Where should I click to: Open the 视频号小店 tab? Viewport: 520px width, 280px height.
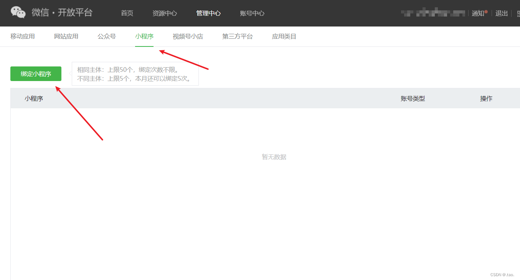(x=188, y=36)
